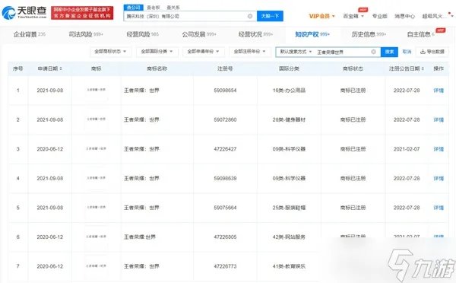
Task: Open 详情 for registration 47226427
Action: point(439,149)
